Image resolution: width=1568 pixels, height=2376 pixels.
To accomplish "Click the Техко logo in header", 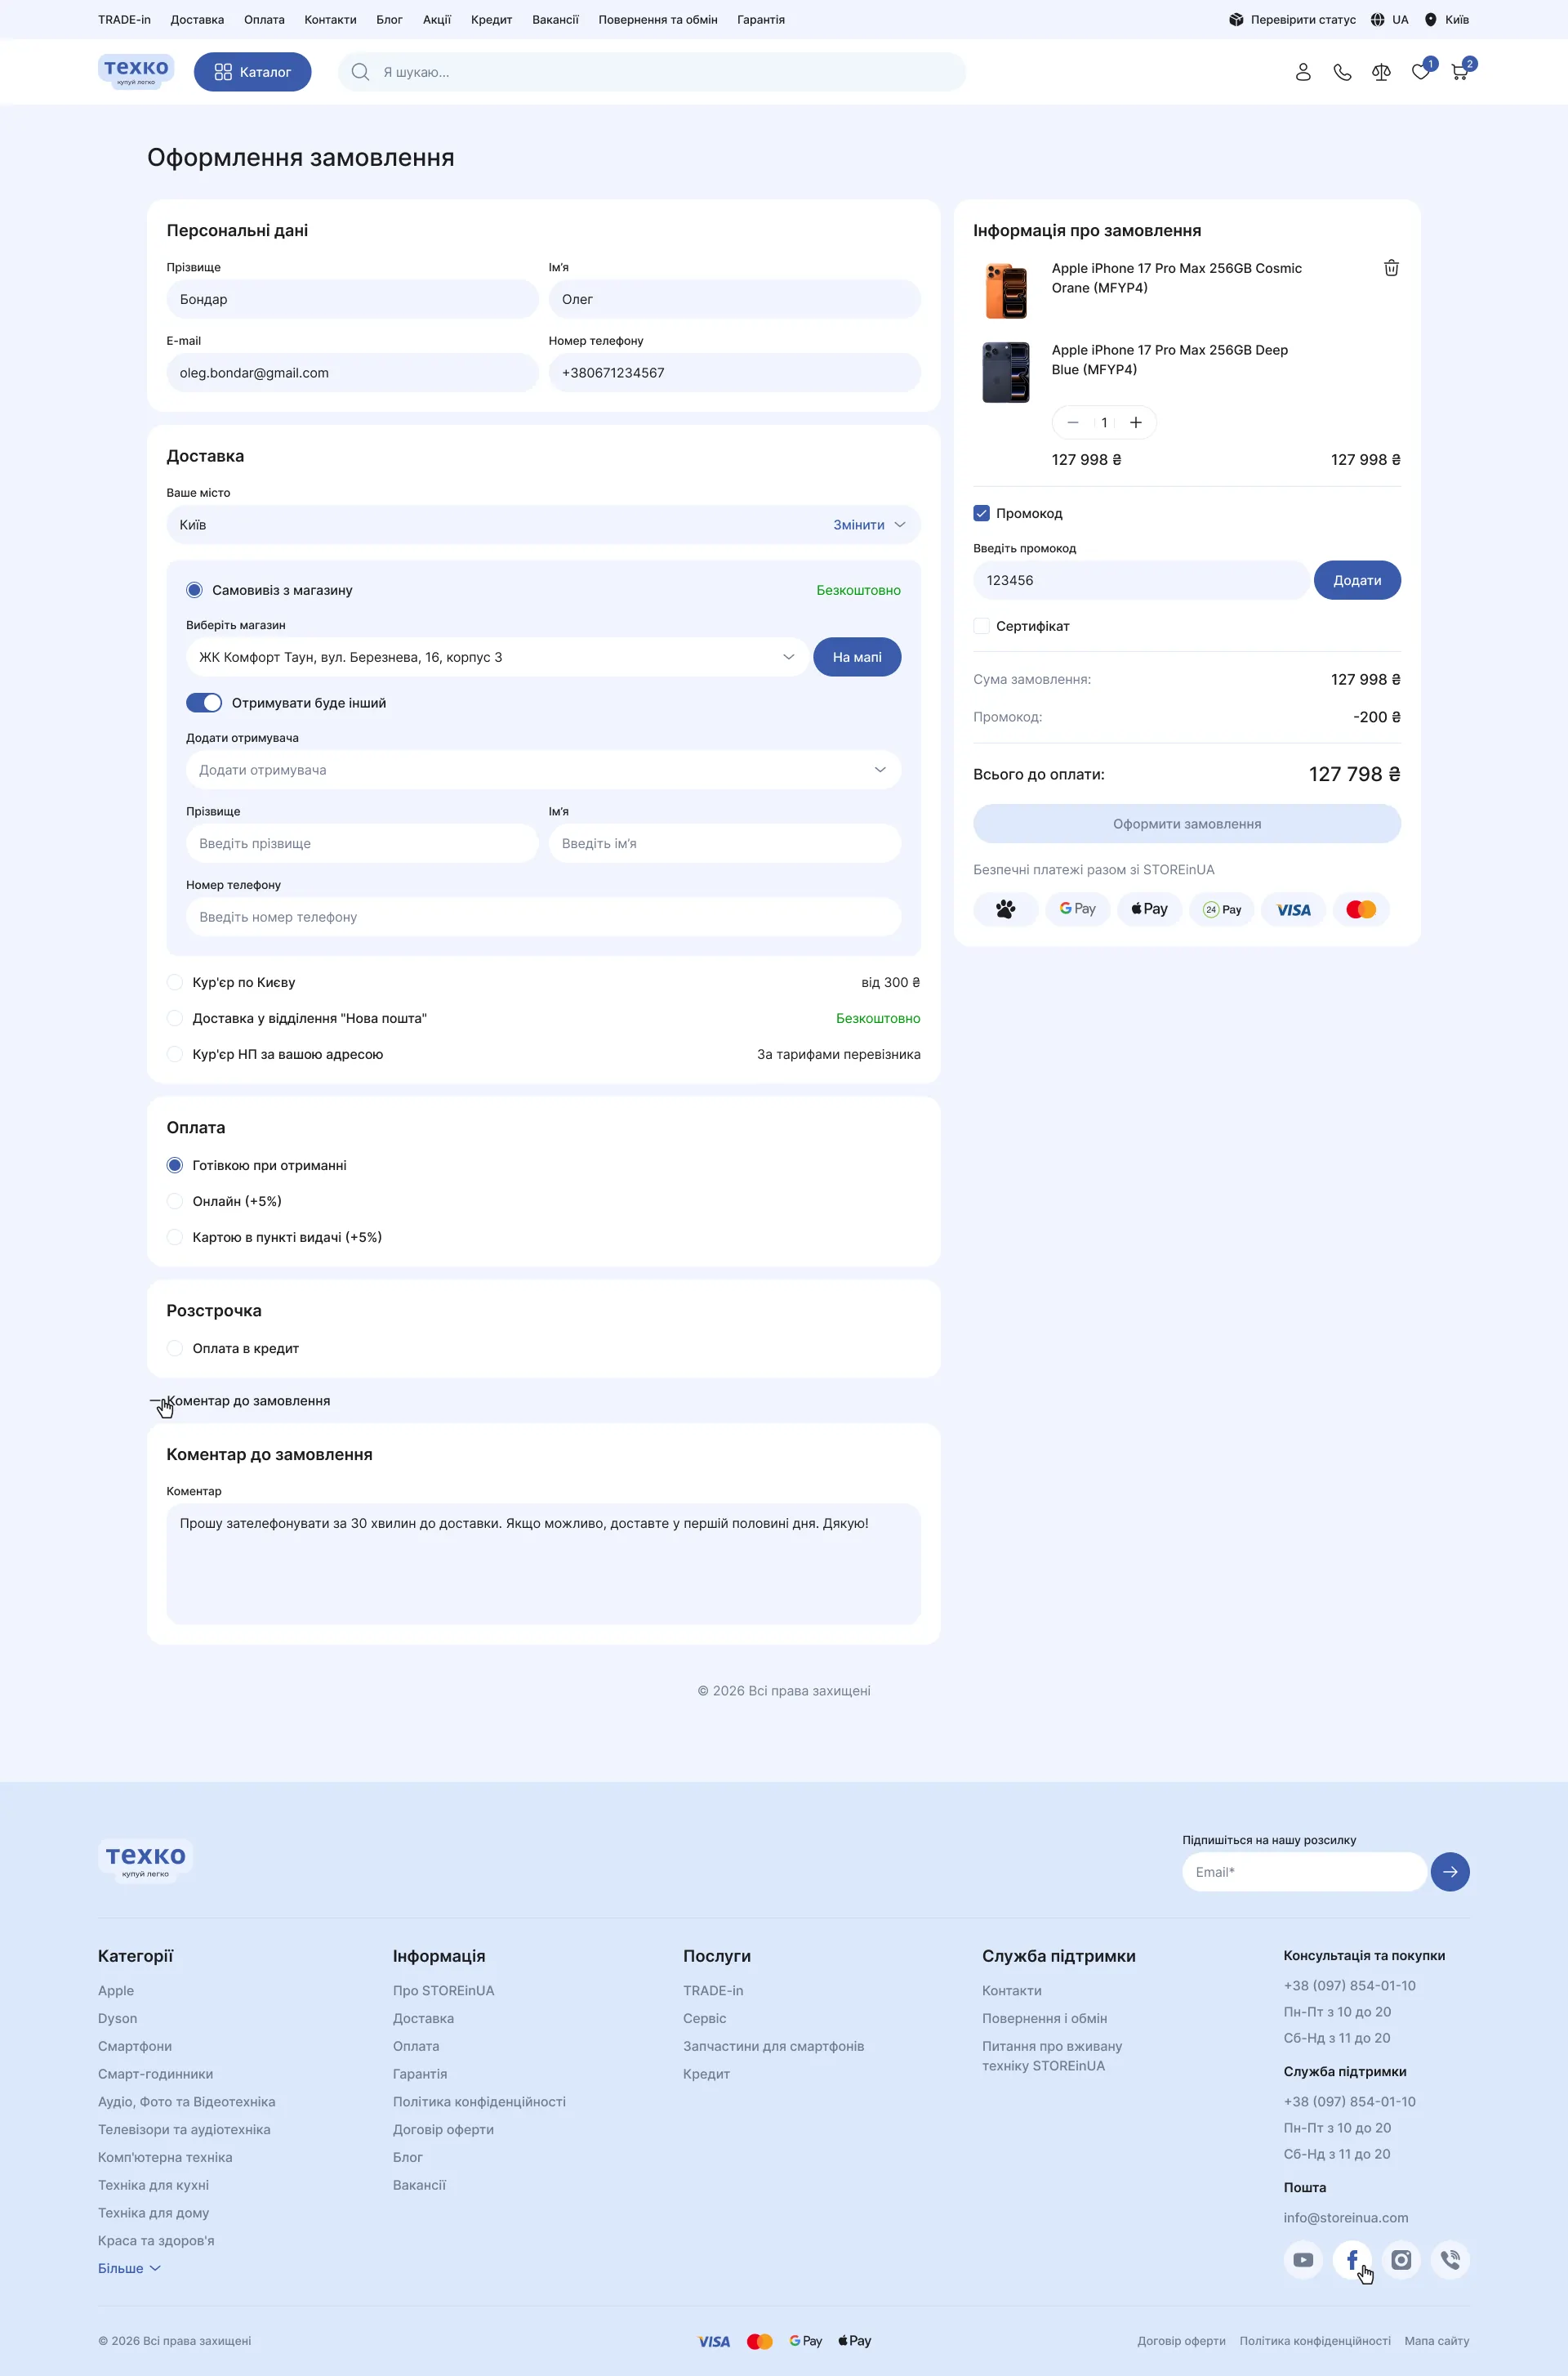I will pyautogui.click(x=136, y=71).
